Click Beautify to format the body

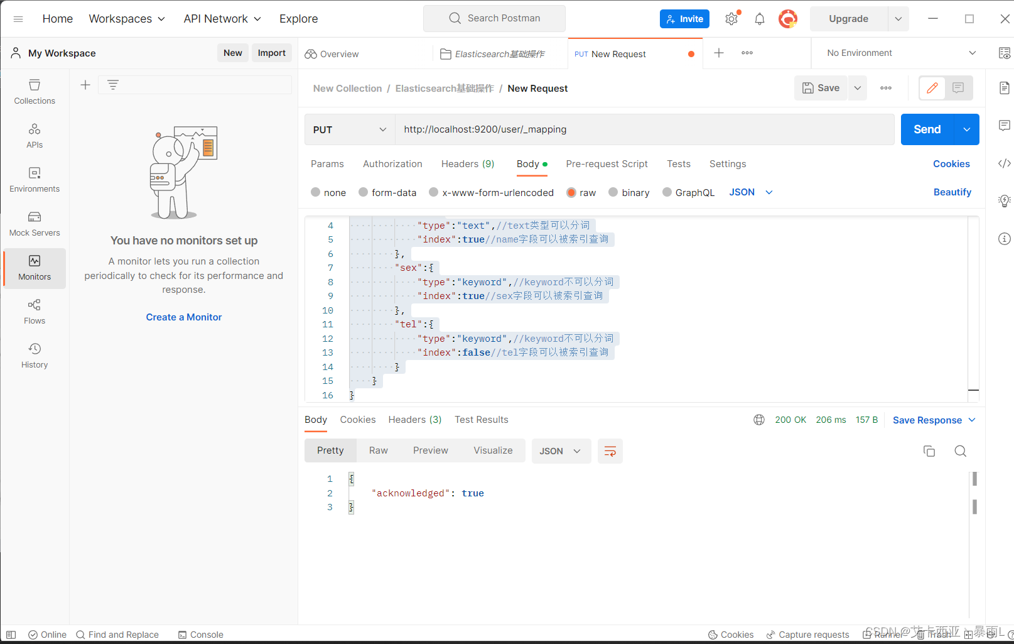pyautogui.click(x=952, y=192)
